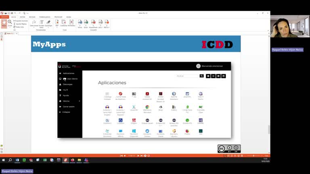Click the page number field in the status bar

(x=132, y=155)
